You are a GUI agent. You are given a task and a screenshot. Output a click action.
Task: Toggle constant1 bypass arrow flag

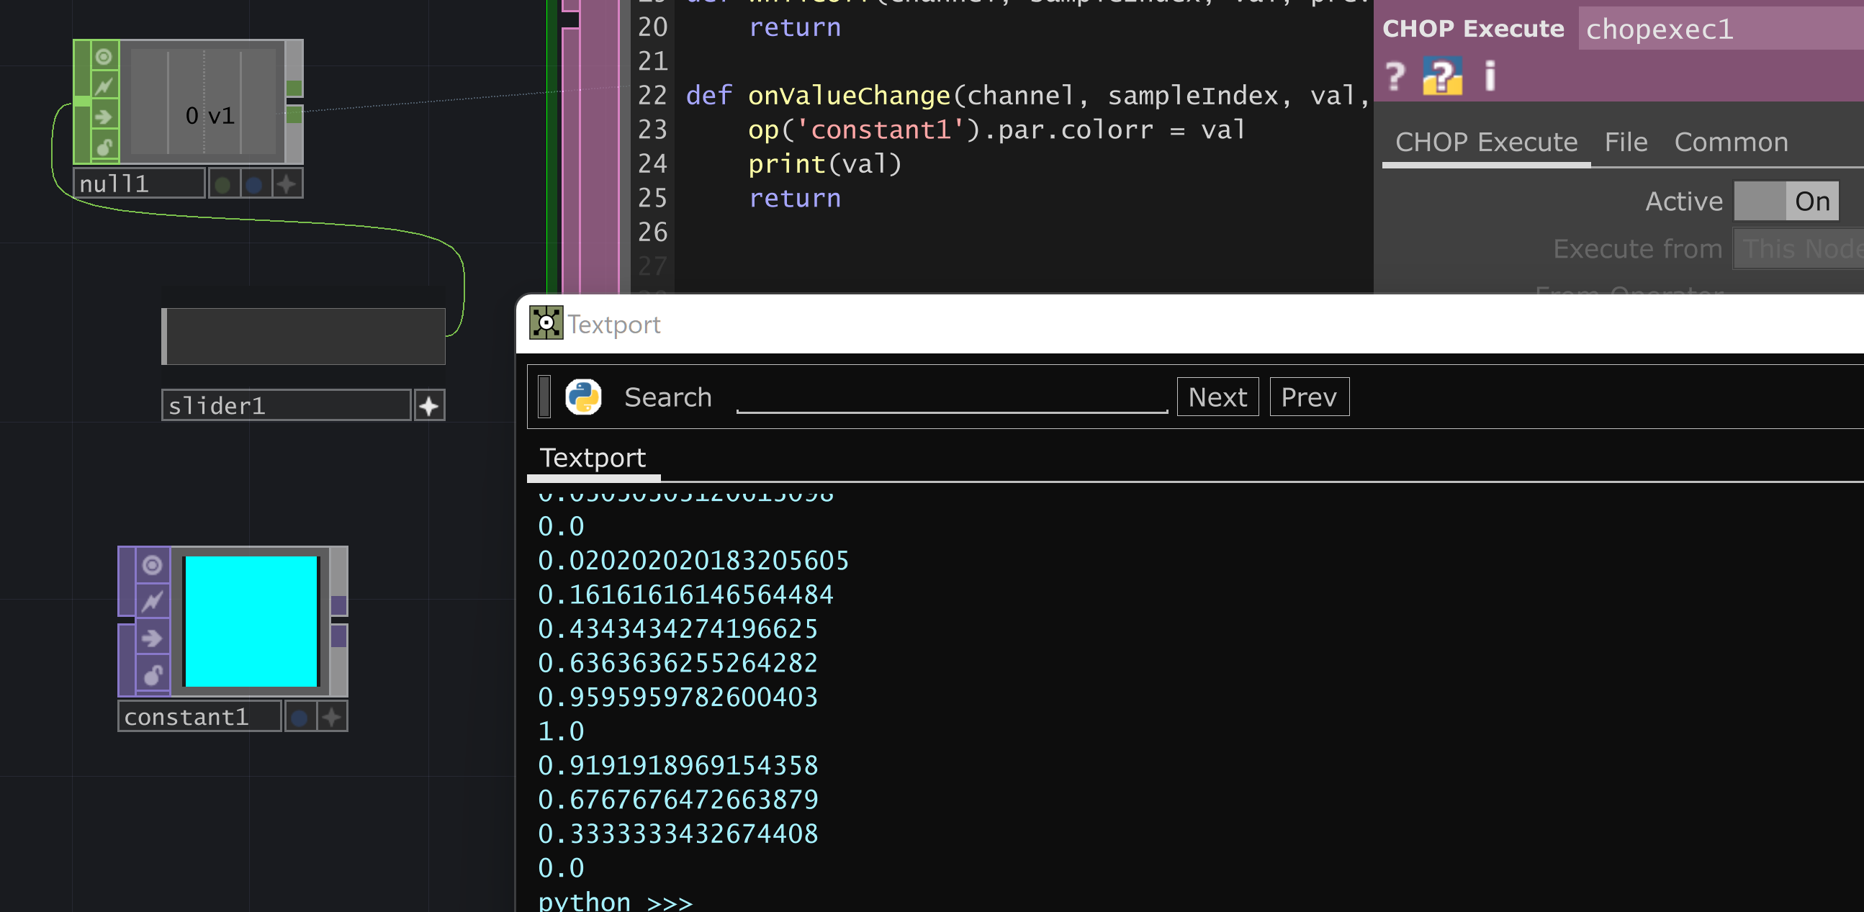(152, 638)
